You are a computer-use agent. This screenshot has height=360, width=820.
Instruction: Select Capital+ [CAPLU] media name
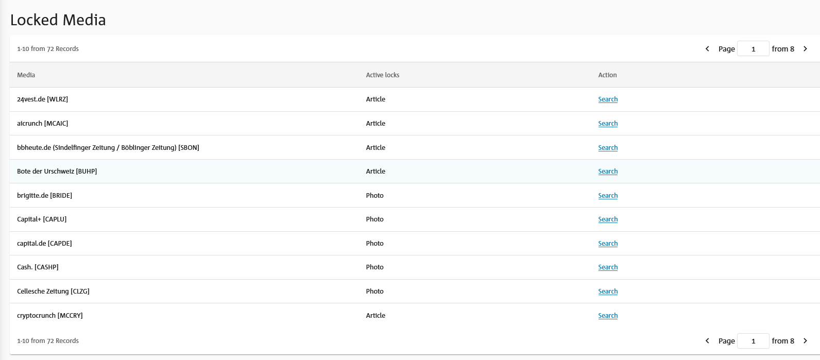pos(42,219)
